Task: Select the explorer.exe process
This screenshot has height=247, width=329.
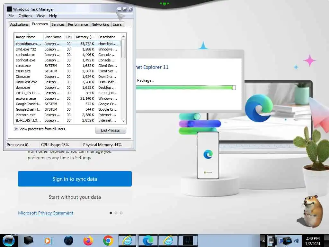Action: 67,98
